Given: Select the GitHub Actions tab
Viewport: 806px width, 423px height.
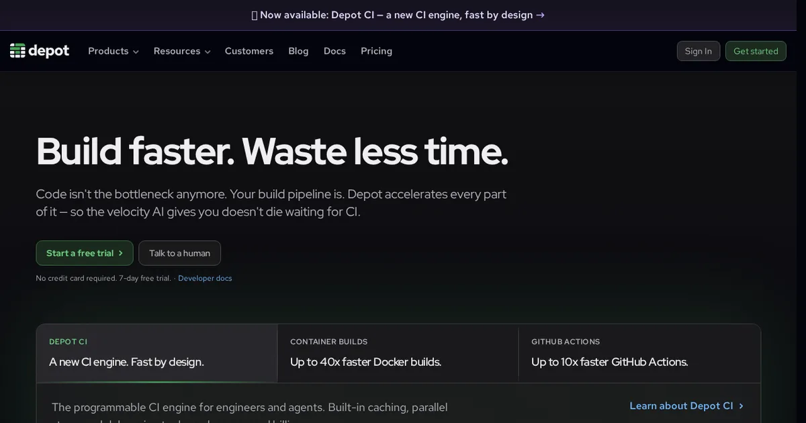Looking at the screenshot, I should coord(639,354).
